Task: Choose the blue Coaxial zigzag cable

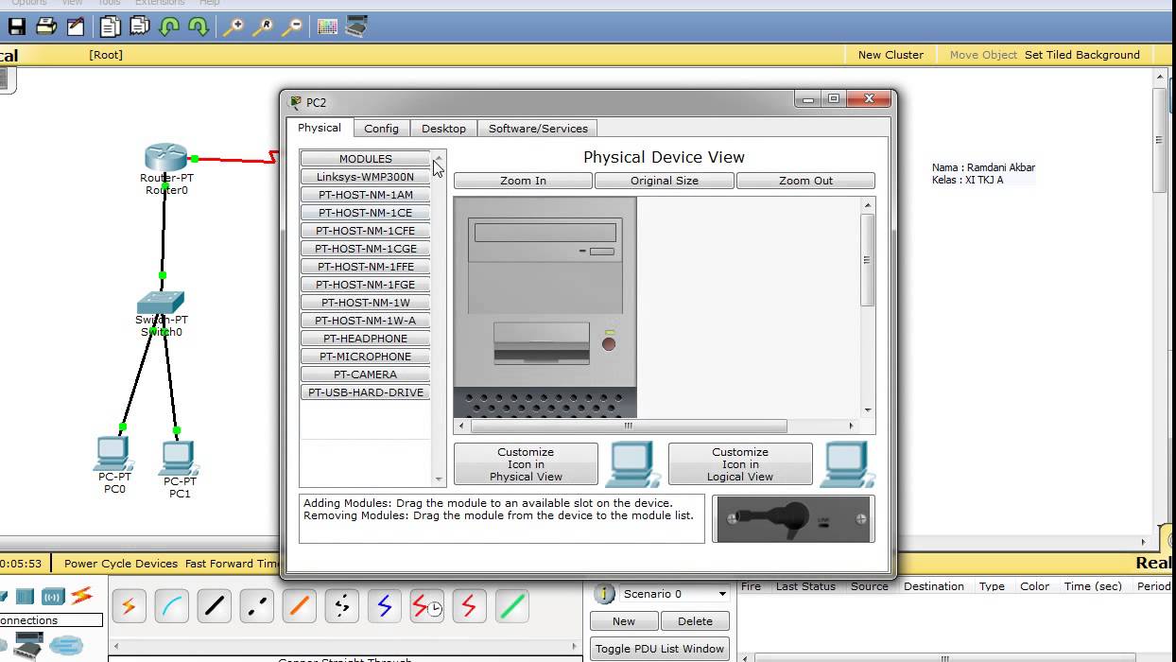Action: (x=384, y=606)
